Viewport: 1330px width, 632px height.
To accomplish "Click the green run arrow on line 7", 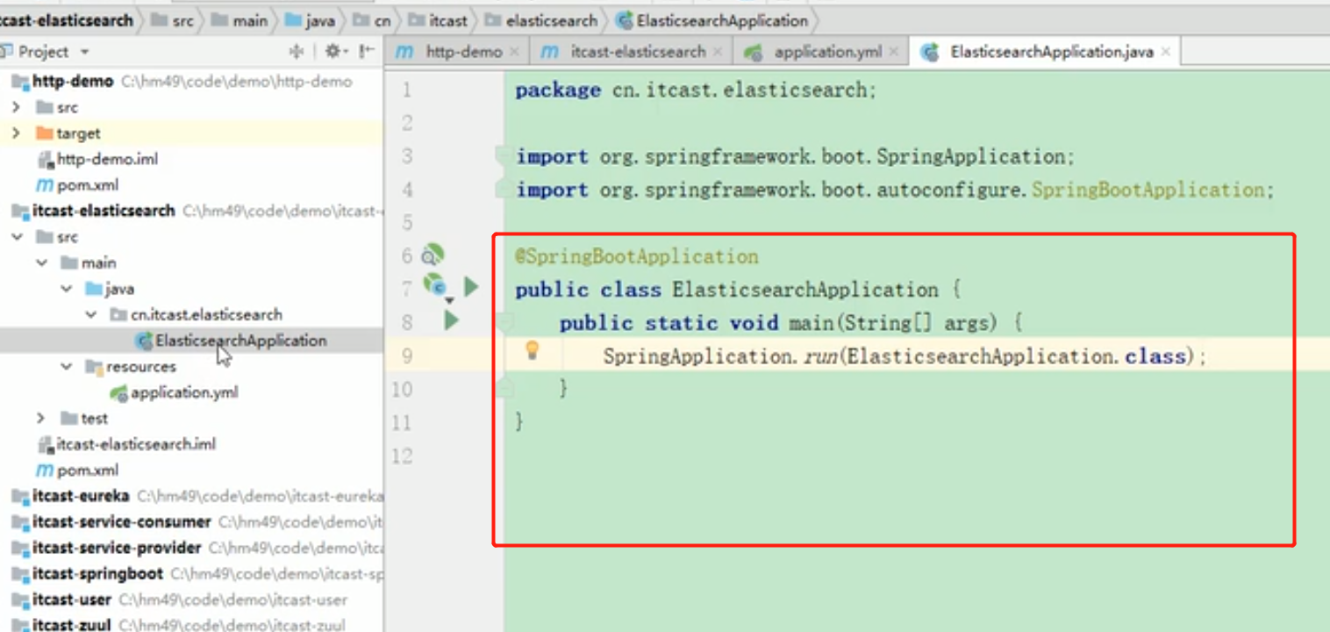I will pos(470,286).
